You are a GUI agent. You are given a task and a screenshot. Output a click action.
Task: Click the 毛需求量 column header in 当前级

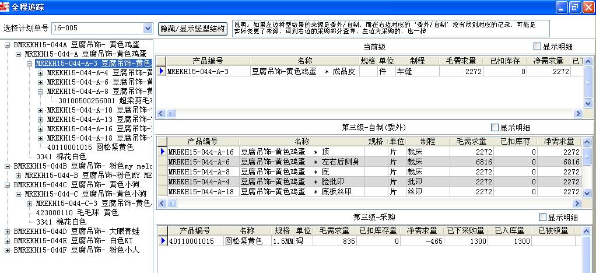click(x=461, y=61)
